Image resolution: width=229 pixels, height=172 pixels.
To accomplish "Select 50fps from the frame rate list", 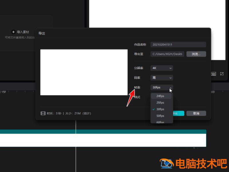I will (x=161, y=116).
